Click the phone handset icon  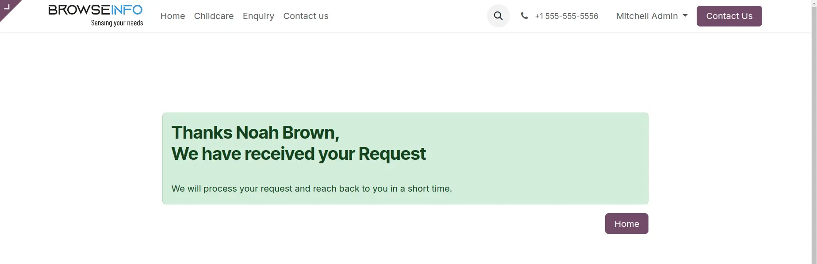tap(524, 16)
